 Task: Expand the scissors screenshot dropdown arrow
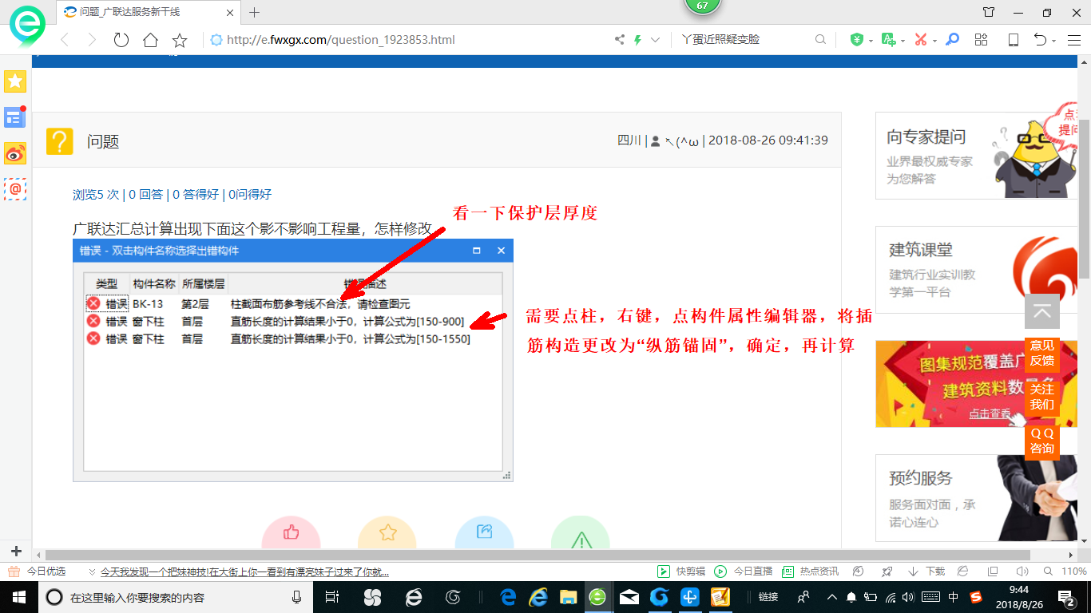click(934, 41)
